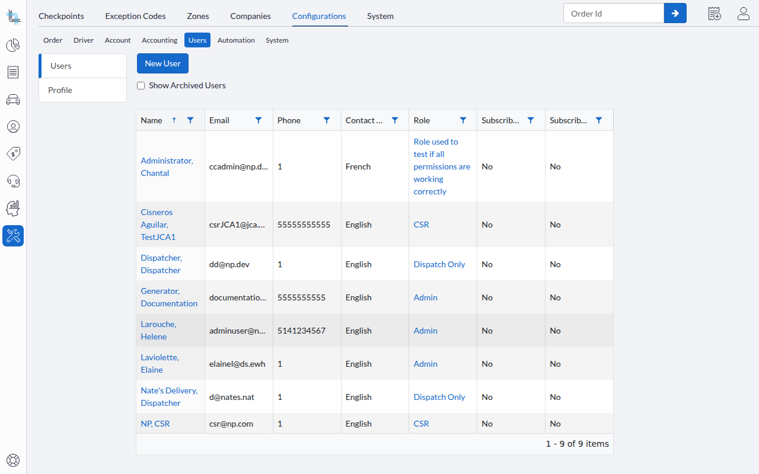The image size is (759, 474).
Task: Open last Subscrib... column filter icon
Action: point(599,120)
